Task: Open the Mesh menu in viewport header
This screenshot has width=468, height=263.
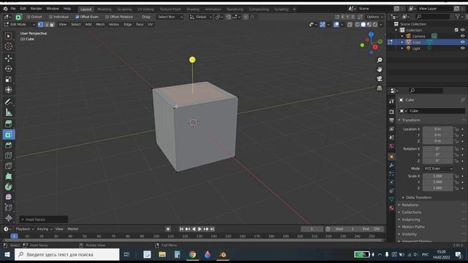Action: pos(100,24)
